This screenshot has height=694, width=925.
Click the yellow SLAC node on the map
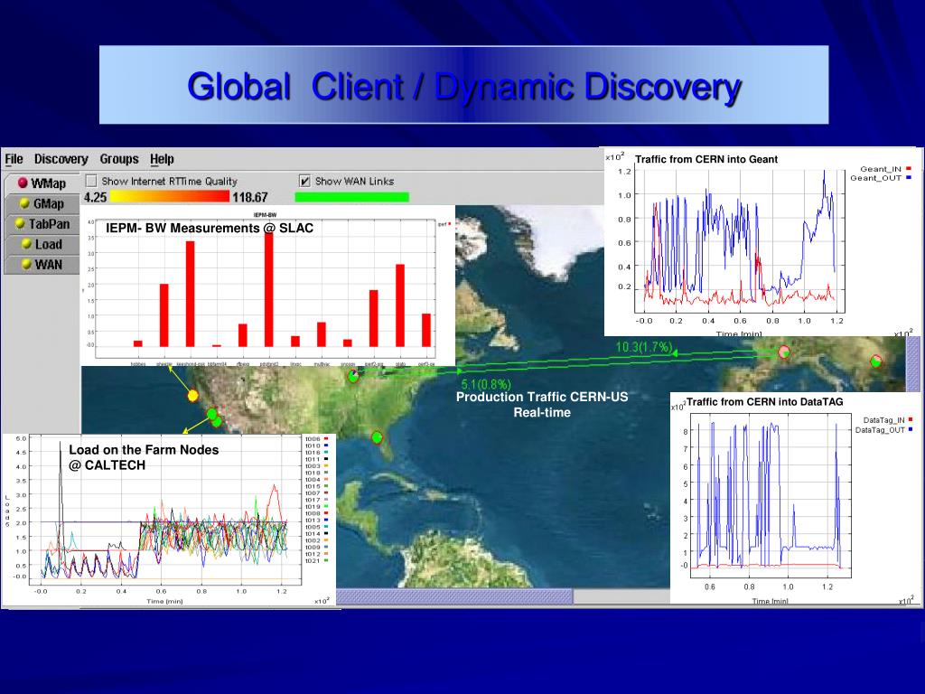point(193,396)
